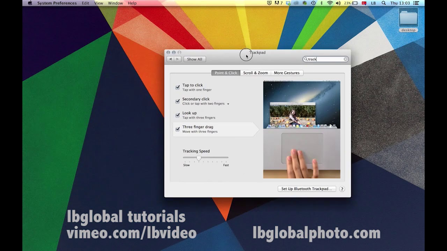Click the Tap with one finger description
The height and width of the screenshot is (251, 447).
tap(197, 90)
